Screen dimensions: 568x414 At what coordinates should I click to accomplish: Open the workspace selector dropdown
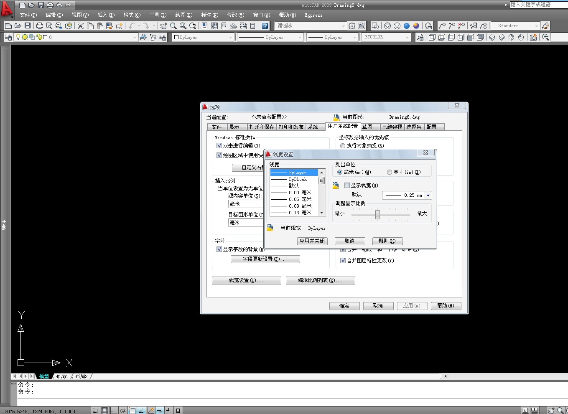[311, 26]
